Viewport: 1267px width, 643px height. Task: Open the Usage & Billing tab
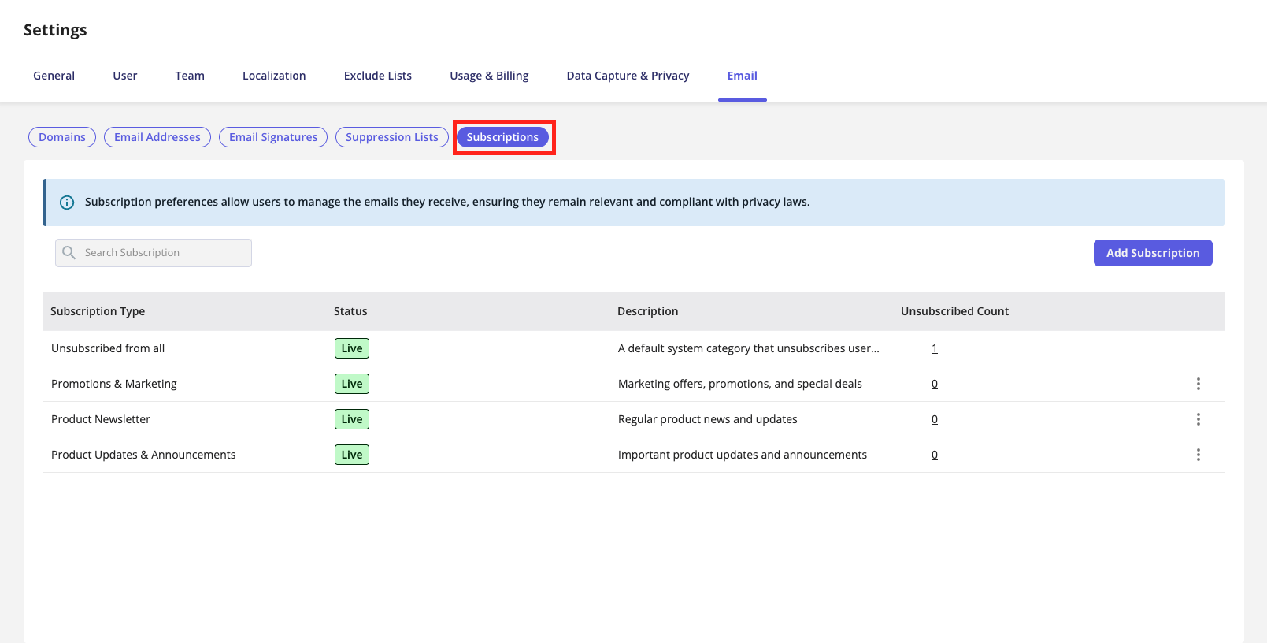(489, 76)
